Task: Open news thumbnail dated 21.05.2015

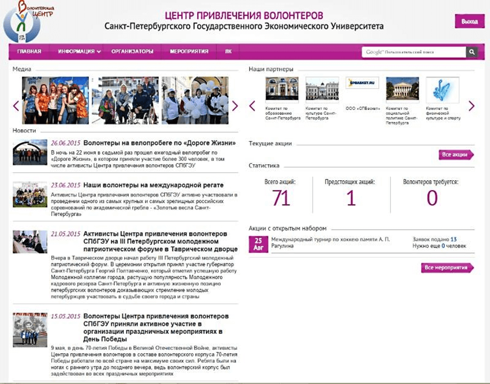Action: coord(30,242)
